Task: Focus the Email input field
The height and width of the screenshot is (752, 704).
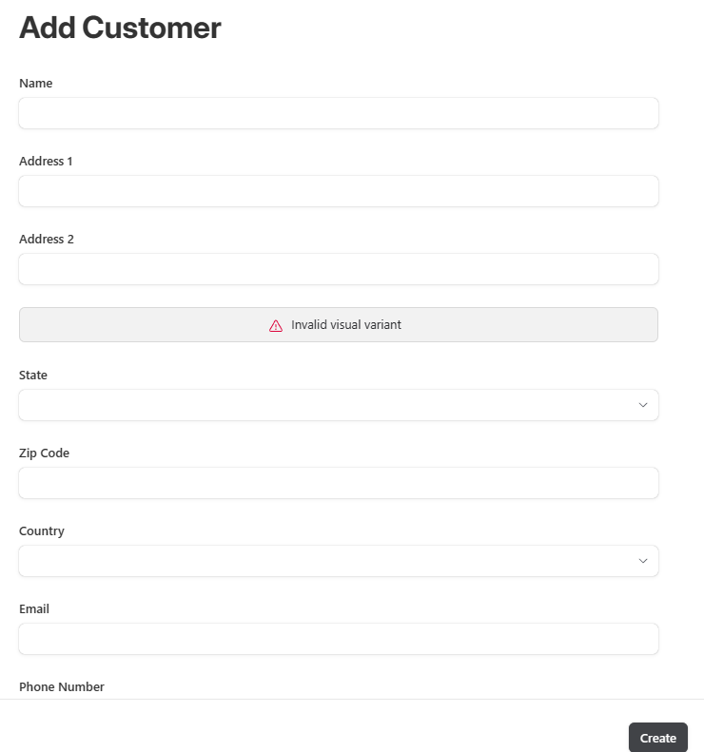Action: [x=339, y=639]
